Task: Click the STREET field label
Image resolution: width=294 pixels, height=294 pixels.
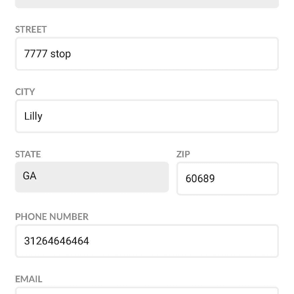Action: (x=31, y=29)
